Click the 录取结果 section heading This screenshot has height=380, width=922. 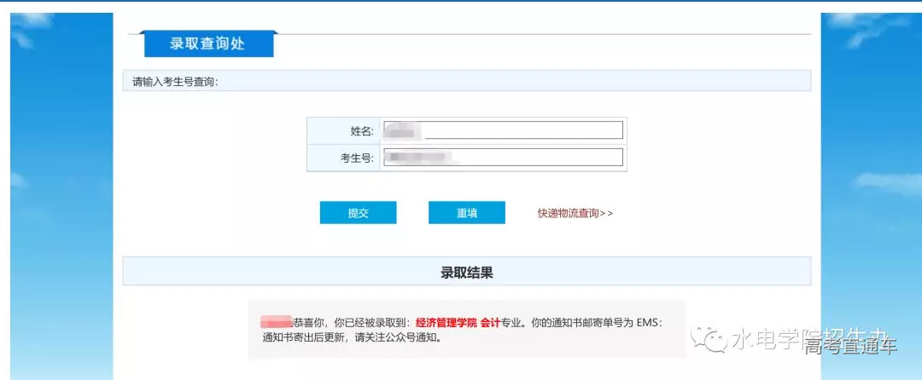466,273
